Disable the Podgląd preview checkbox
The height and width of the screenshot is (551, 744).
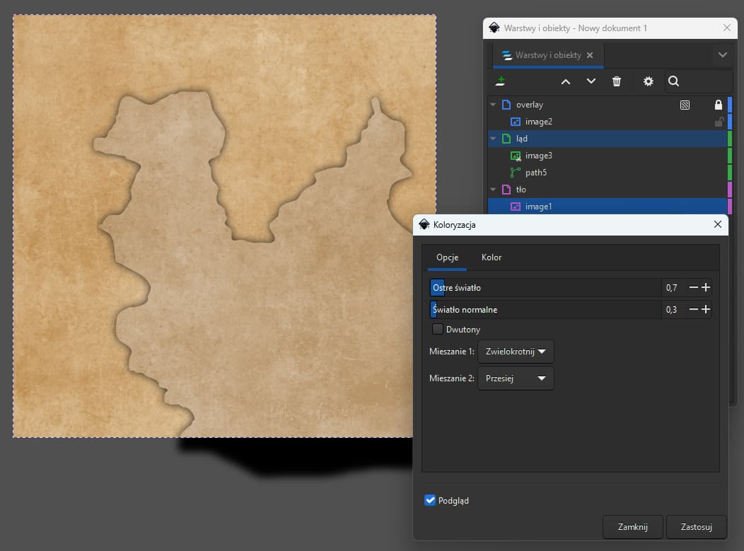[x=430, y=501]
